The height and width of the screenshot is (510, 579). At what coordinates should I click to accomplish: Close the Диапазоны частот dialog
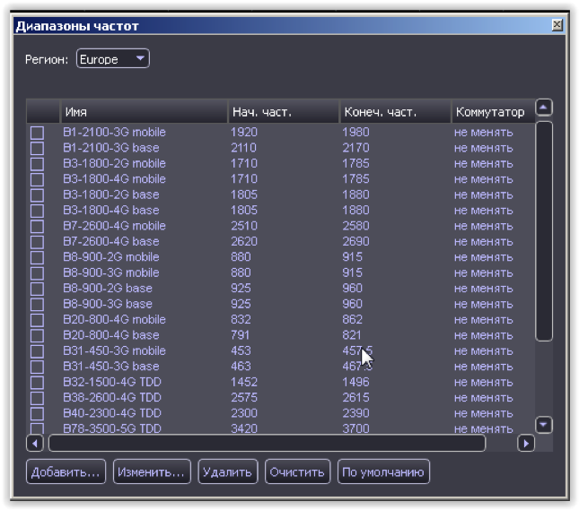click(557, 26)
